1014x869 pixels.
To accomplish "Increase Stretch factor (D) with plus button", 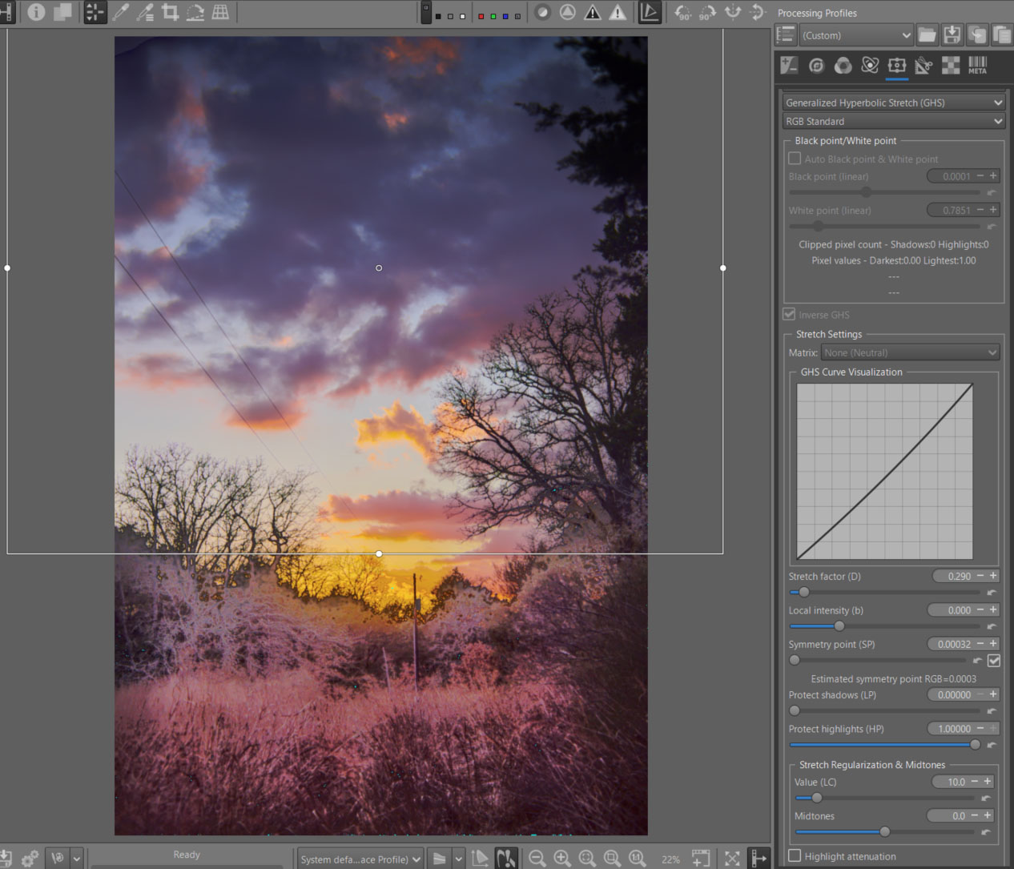I will [x=993, y=576].
